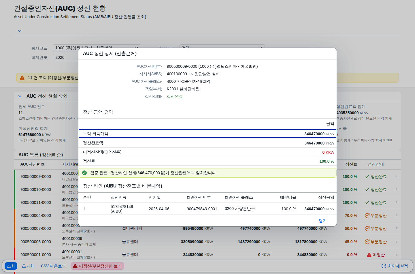
Task: Click the warning icon in the 11 건 조회 message strip
Action: click(x=22, y=78)
